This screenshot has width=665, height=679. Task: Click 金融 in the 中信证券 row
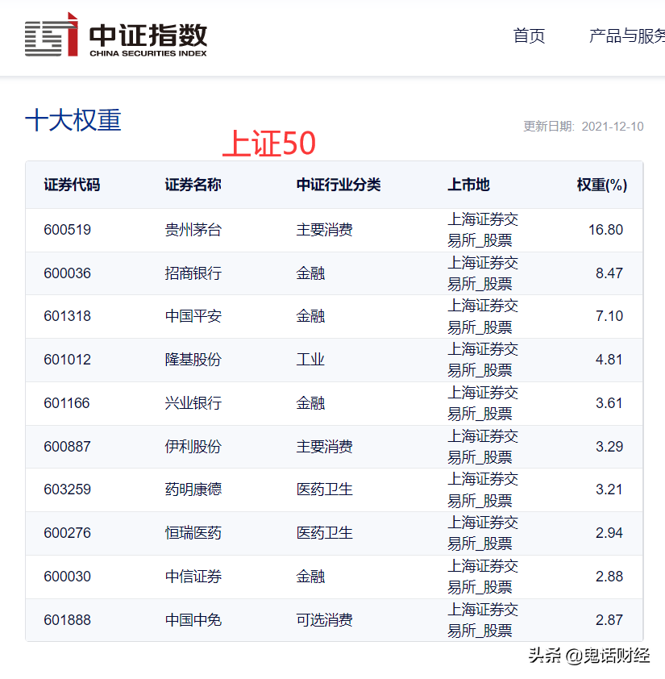pos(310,577)
